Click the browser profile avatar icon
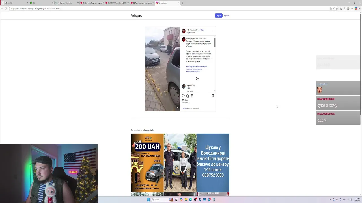Viewport: 362px width, 203px height. [x=348, y=8]
